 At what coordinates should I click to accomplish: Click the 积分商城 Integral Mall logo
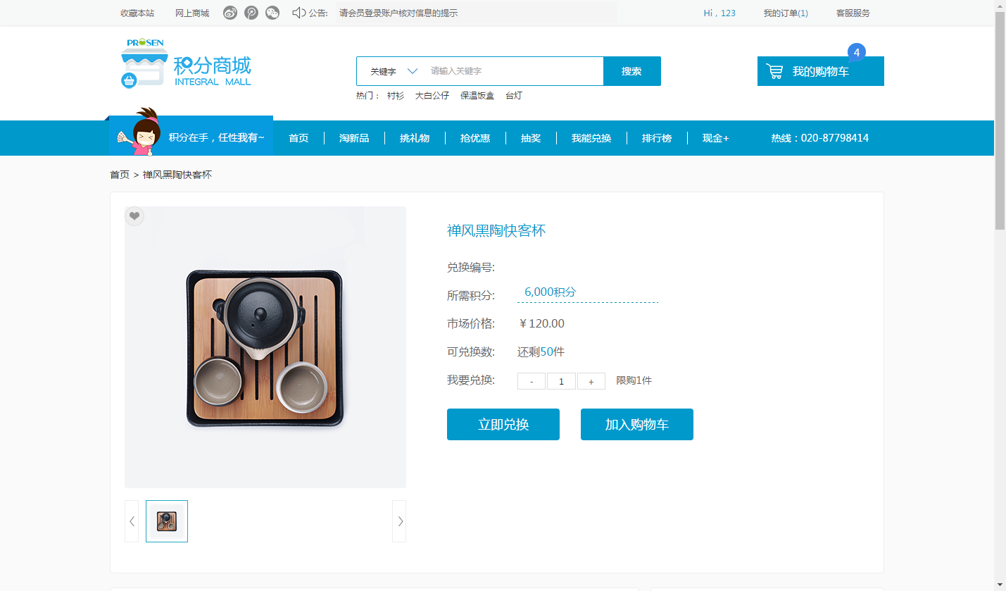187,63
